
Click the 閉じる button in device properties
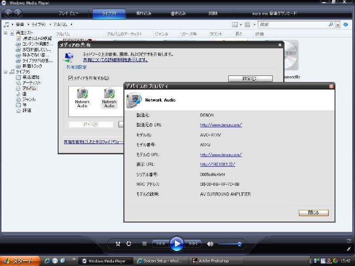313,213
